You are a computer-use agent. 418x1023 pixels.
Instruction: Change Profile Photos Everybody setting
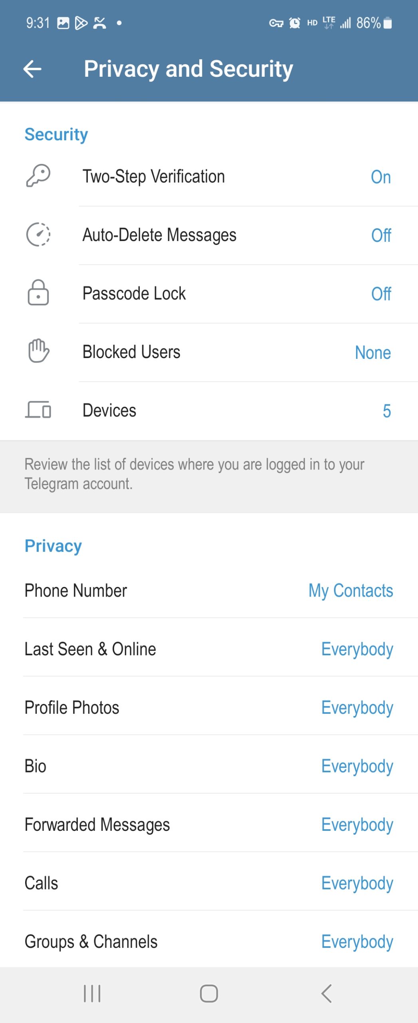(x=209, y=707)
